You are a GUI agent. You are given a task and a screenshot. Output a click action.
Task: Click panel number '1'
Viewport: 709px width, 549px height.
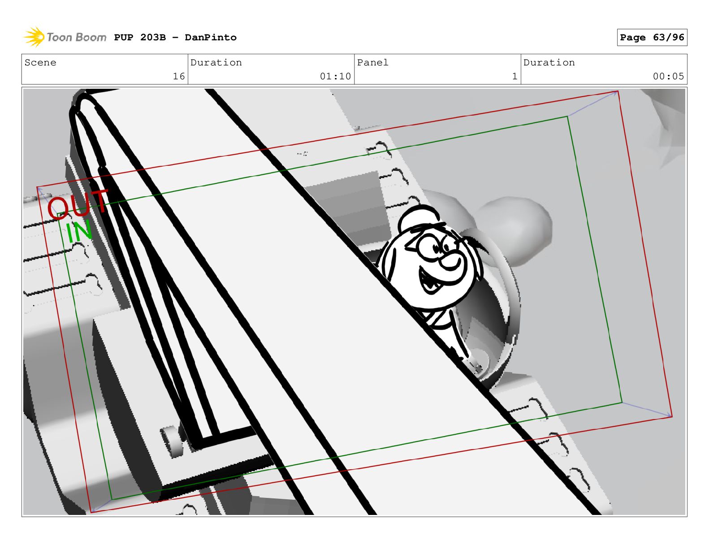tap(515, 76)
